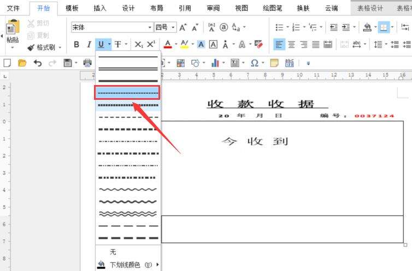This screenshot has height=271, width=412.
Task: Switch to the 审阅 tab
Action: (213, 8)
